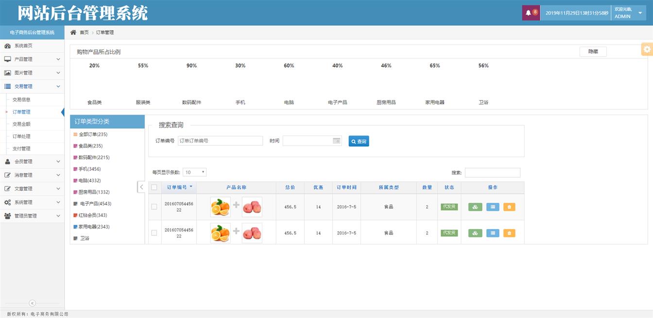
Task: Click the group icon beside 管理员管理
Action: pyautogui.click(x=7, y=216)
